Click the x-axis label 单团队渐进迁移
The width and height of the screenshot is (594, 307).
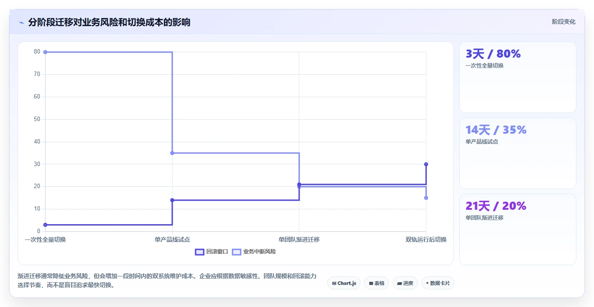pyautogui.click(x=299, y=239)
